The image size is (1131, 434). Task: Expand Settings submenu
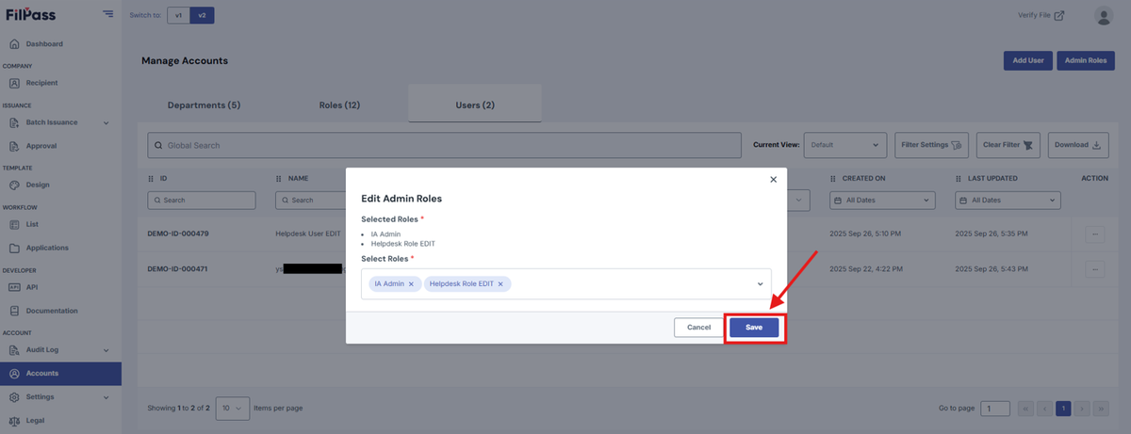pyautogui.click(x=106, y=397)
